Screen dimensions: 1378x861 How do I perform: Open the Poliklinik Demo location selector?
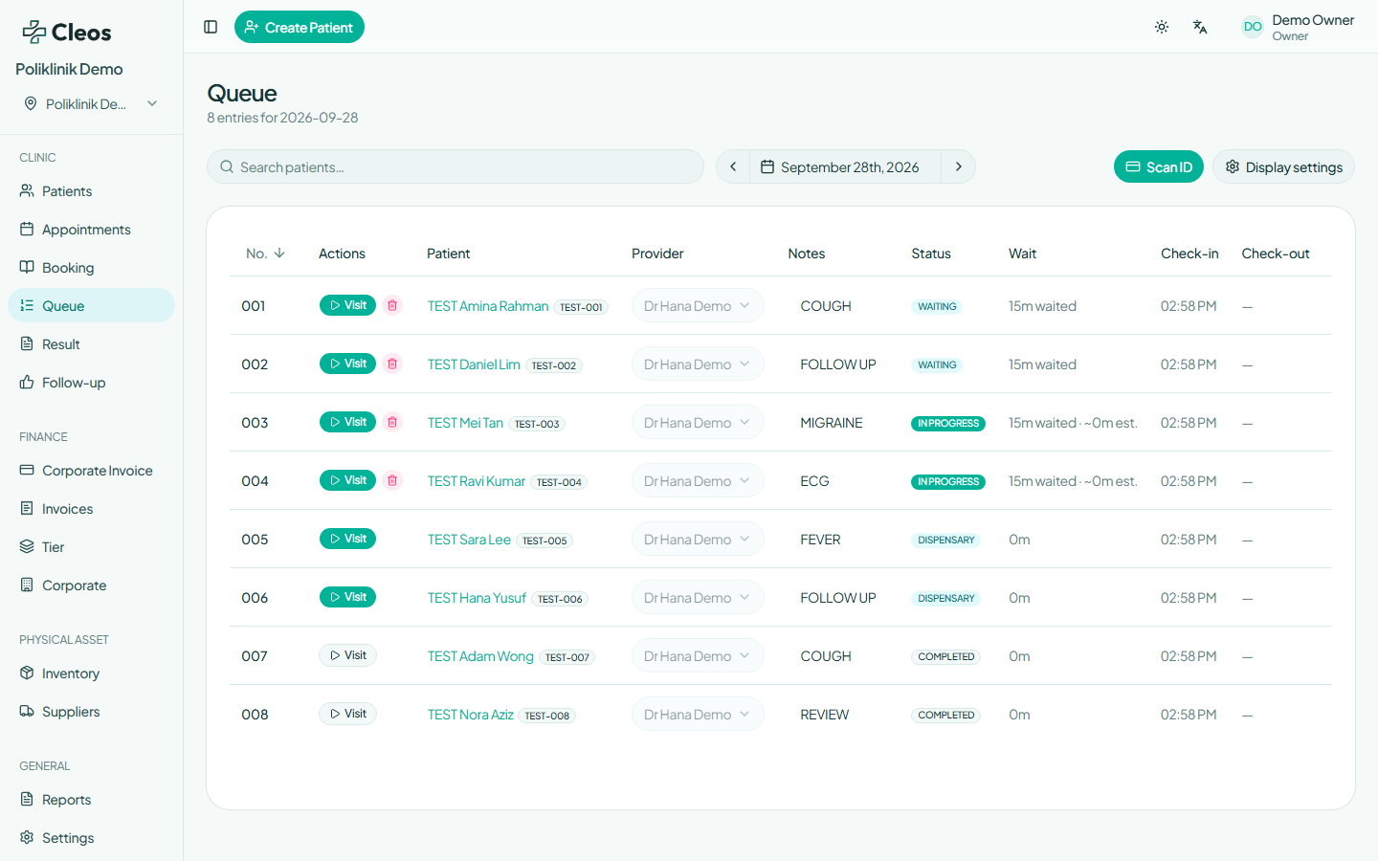click(x=91, y=103)
